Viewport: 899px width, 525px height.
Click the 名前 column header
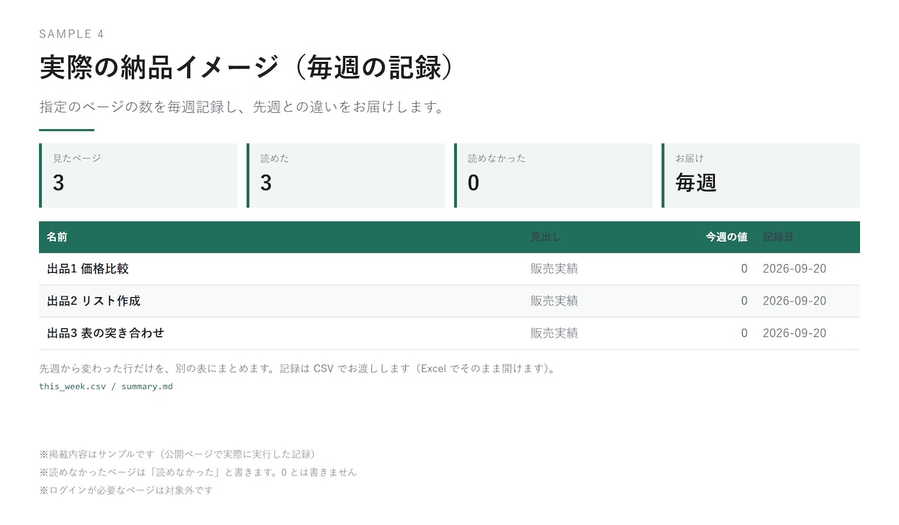57,237
